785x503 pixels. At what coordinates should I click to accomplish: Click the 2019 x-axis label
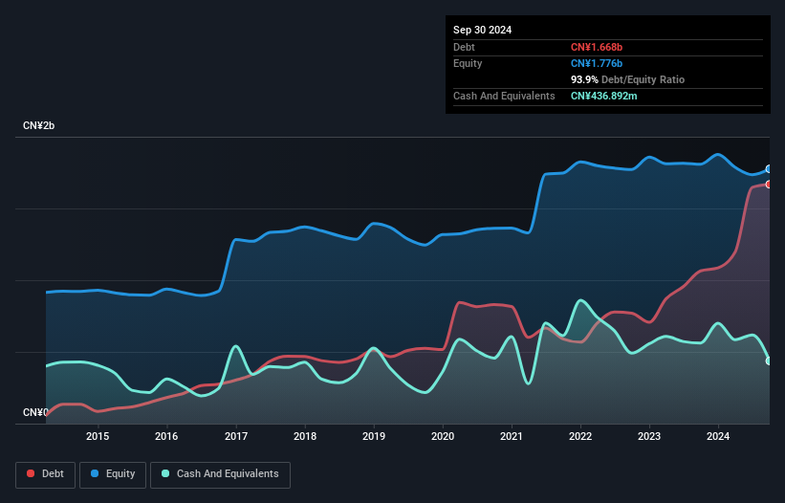[x=374, y=436]
